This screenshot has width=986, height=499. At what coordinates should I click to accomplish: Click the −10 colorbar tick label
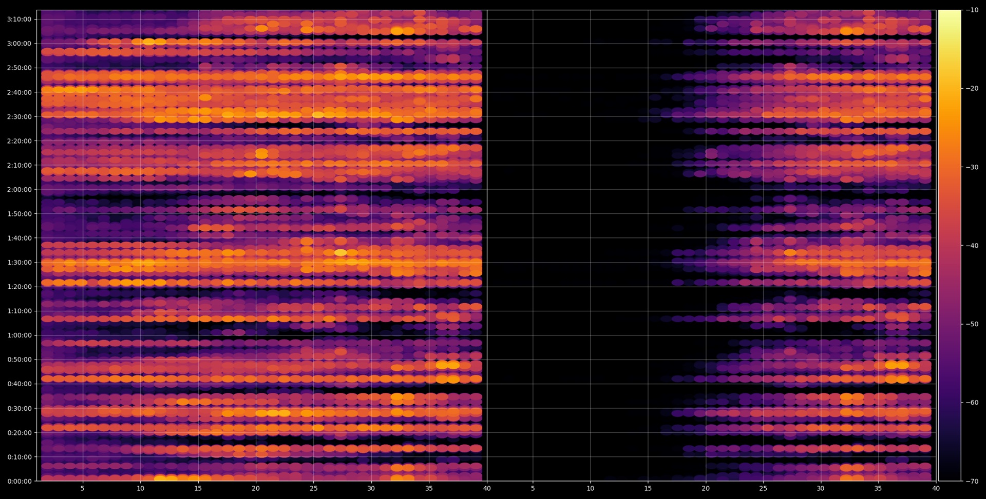coord(972,10)
